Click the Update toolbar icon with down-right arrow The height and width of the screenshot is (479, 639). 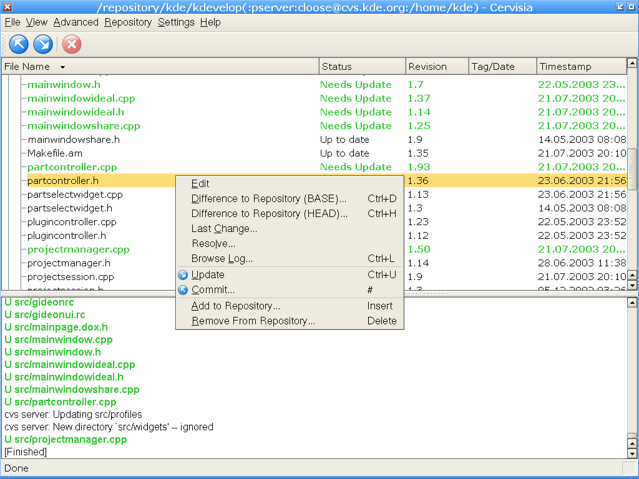pyautogui.click(x=43, y=44)
